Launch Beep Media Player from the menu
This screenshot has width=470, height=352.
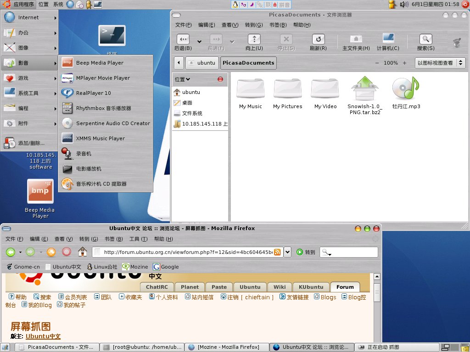click(x=106, y=62)
